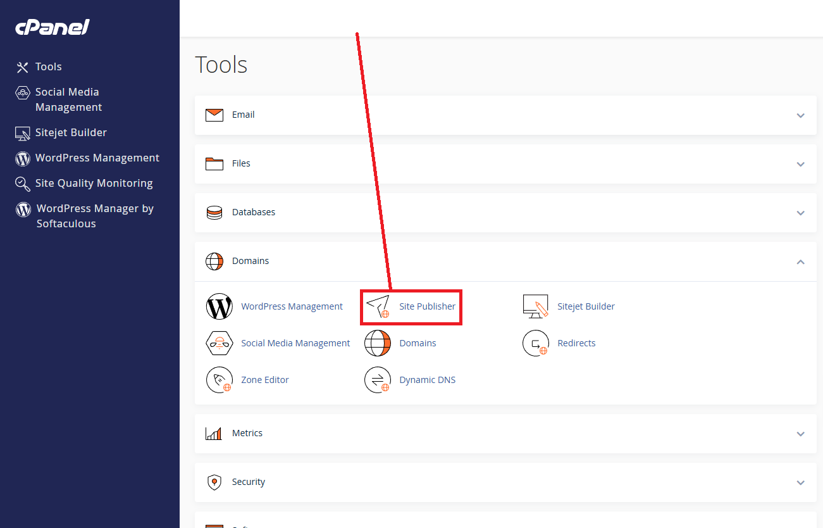
Task: Click the Dynamic DNS arrows icon
Action: (x=378, y=380)
